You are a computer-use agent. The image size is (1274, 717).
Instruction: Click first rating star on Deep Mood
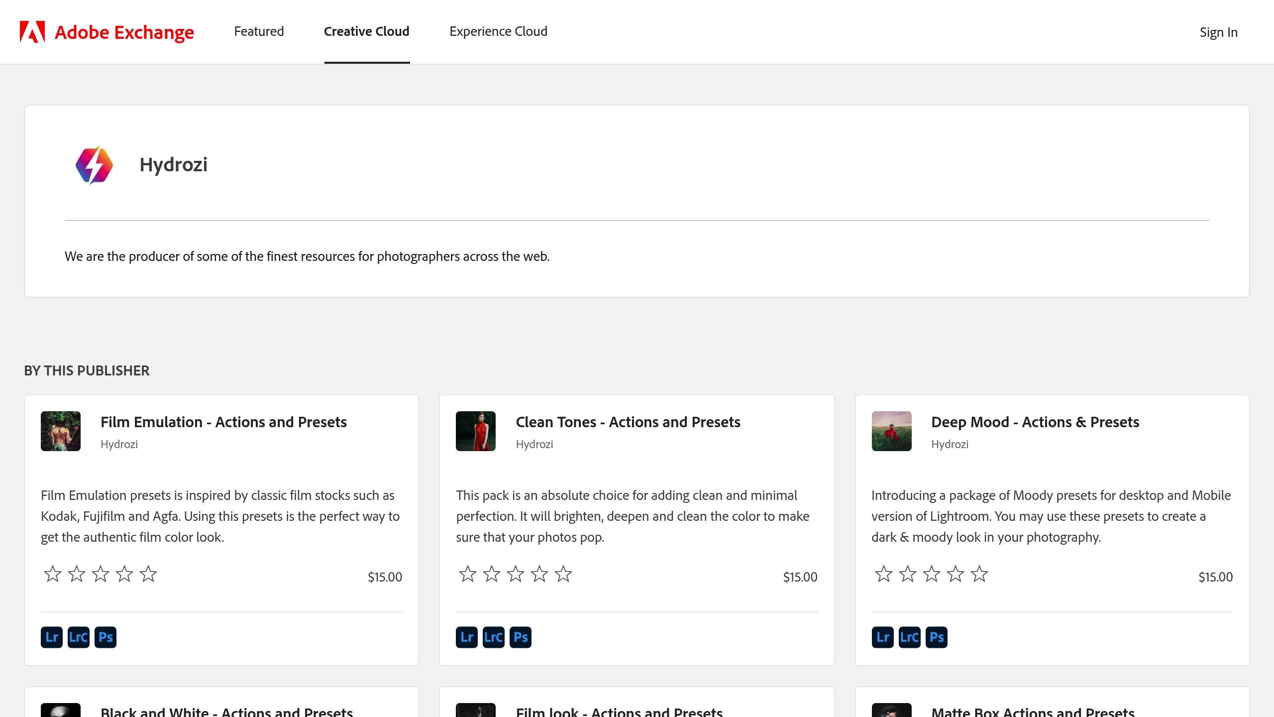884,574
